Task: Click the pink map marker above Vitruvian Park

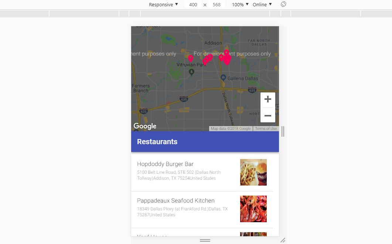Action: point(191,58)
